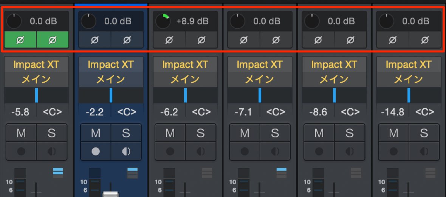The width and height of the screenshot is (446, 197).
Task: Click the gain knob on the -2.2 channel
Action: 88,21
